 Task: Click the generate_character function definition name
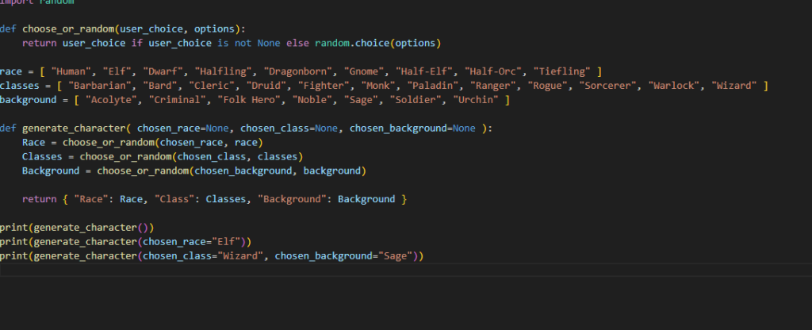[x=75, y=128]
